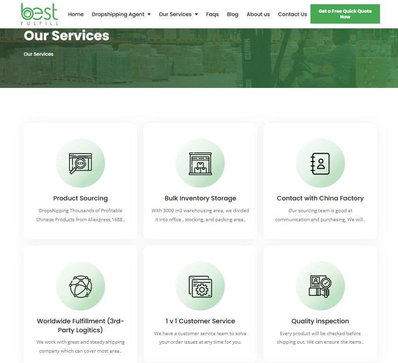This screenshot has height=363, width=398.
Task: Click the Quality inspection checkmark icon
Action: pos(320,286)
